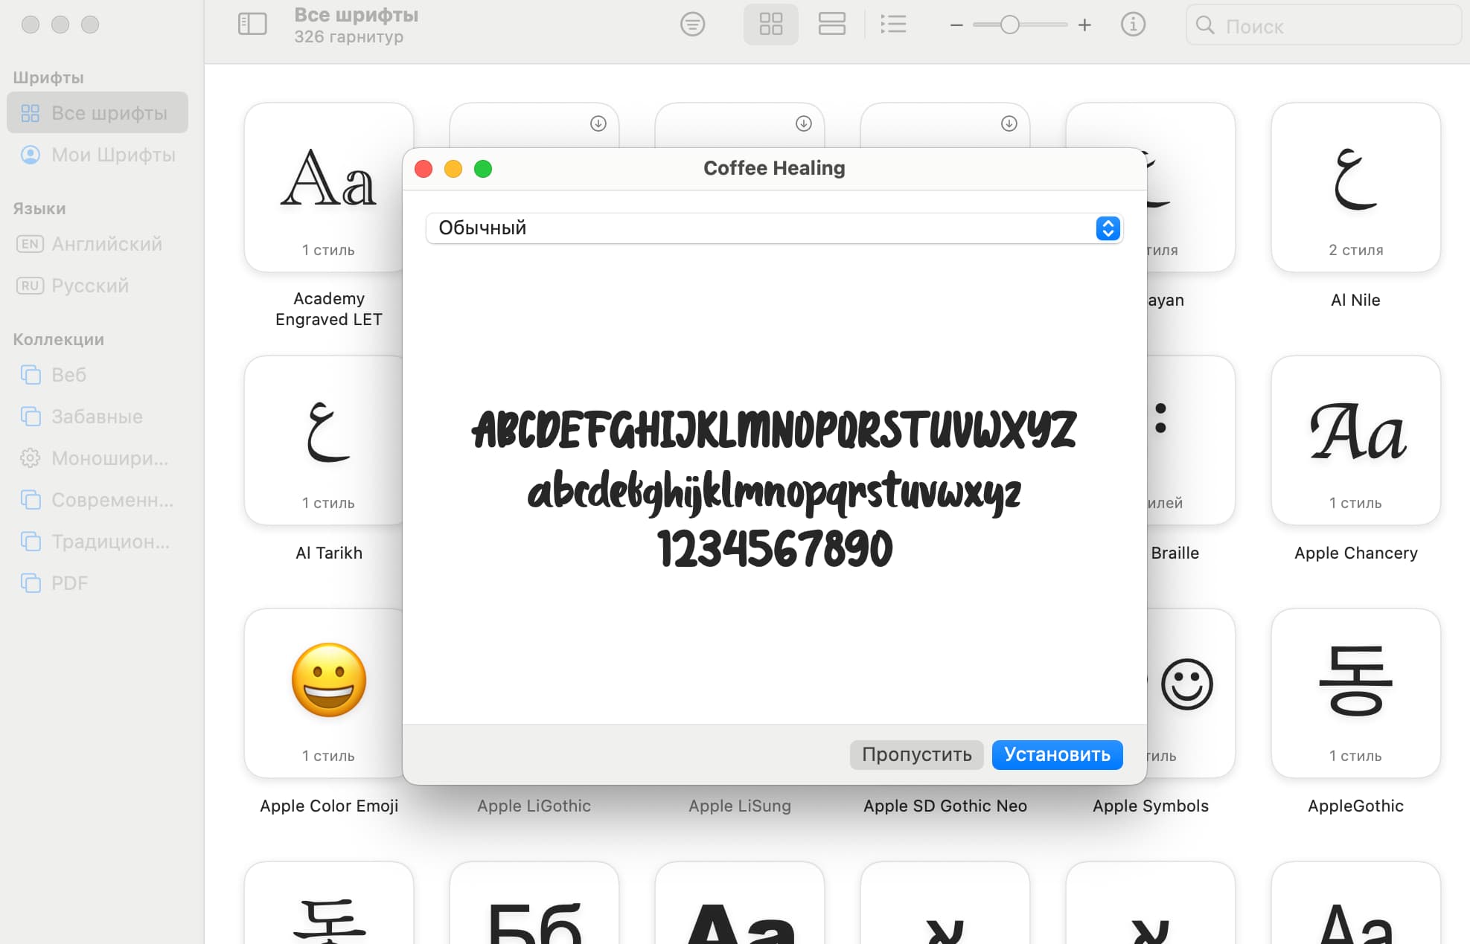Minimize the Coffee Healing window

click(x=453, y=169)
